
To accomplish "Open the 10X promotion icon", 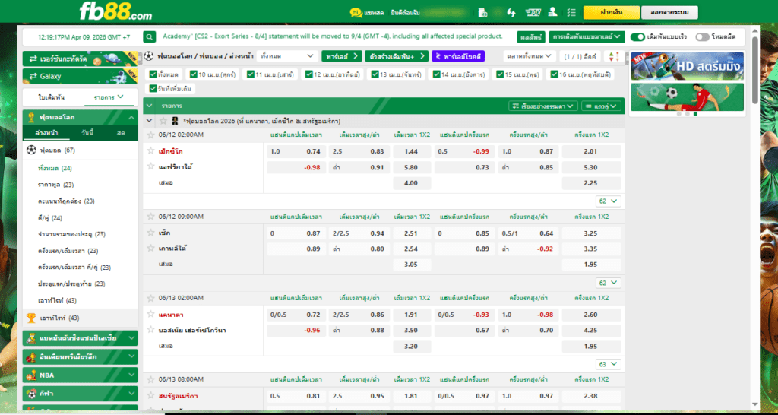I will [533, 12].
